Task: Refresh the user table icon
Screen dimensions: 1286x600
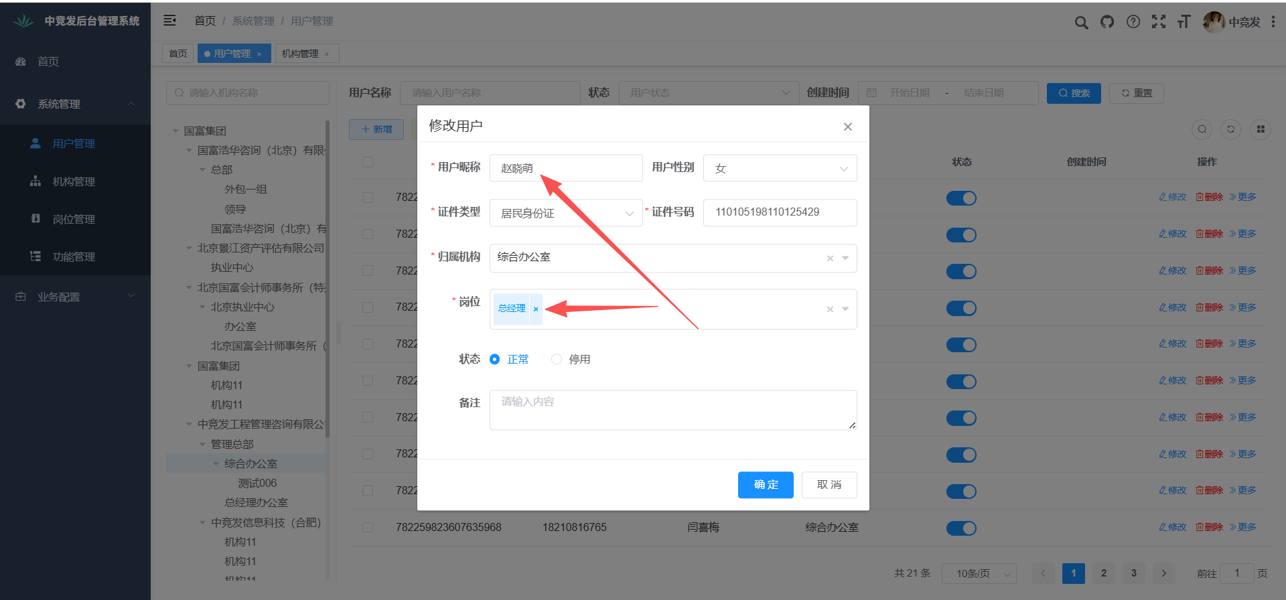Action: tap(1230, 129)
